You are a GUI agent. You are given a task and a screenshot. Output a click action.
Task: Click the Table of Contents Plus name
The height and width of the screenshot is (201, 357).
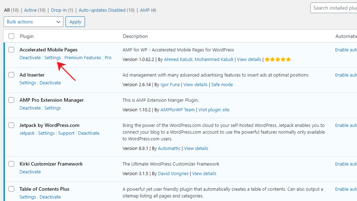click(x=44, y=189)
